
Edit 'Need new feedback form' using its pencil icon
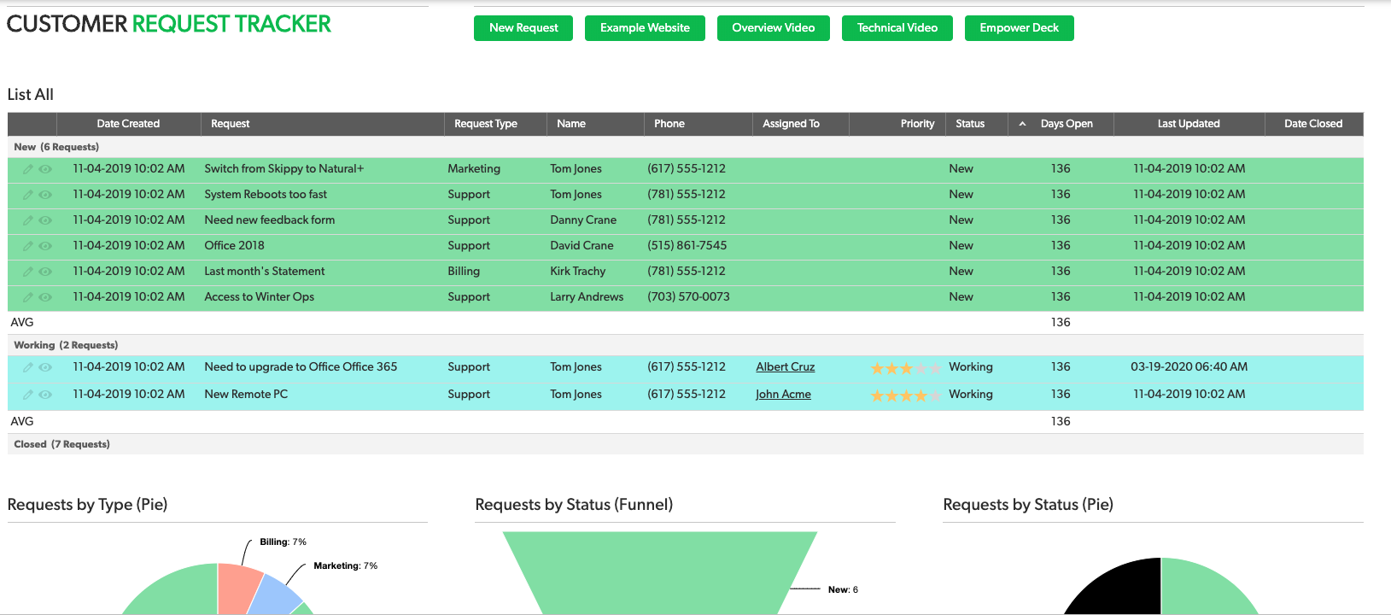[x=28, y=220]
